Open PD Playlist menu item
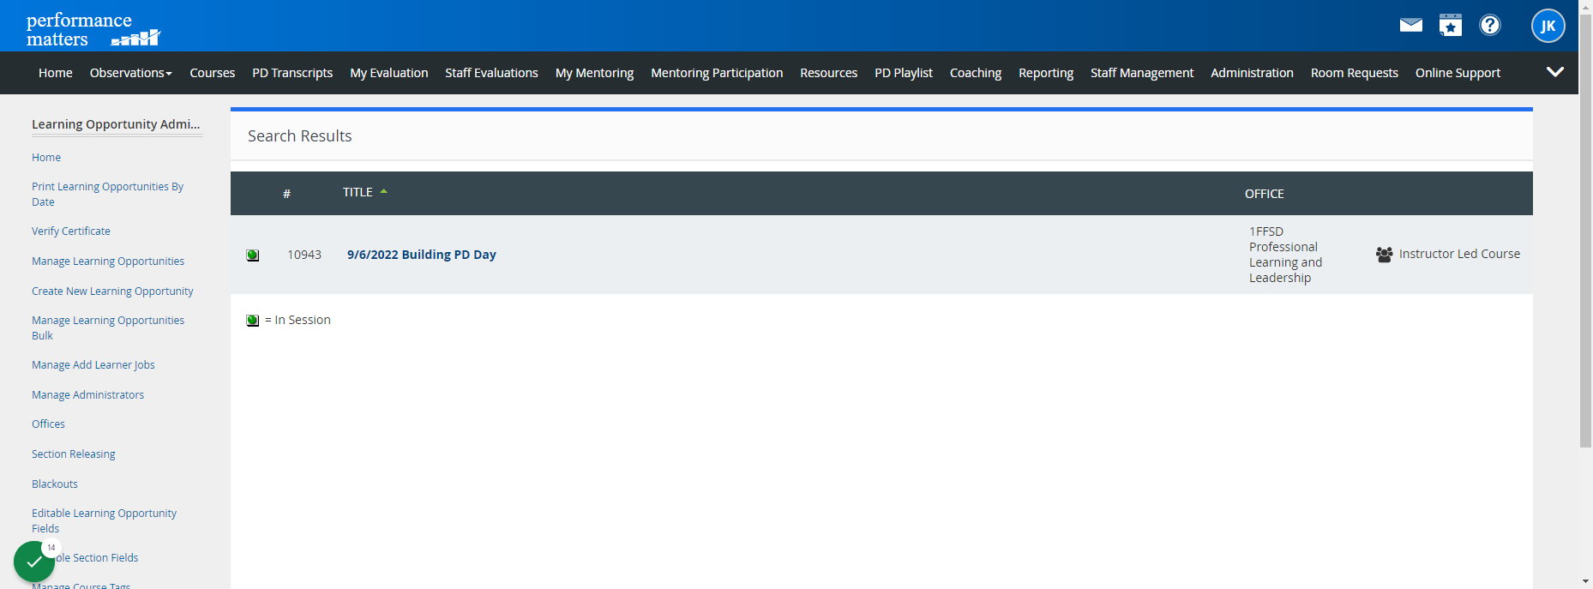 [904, 73]
